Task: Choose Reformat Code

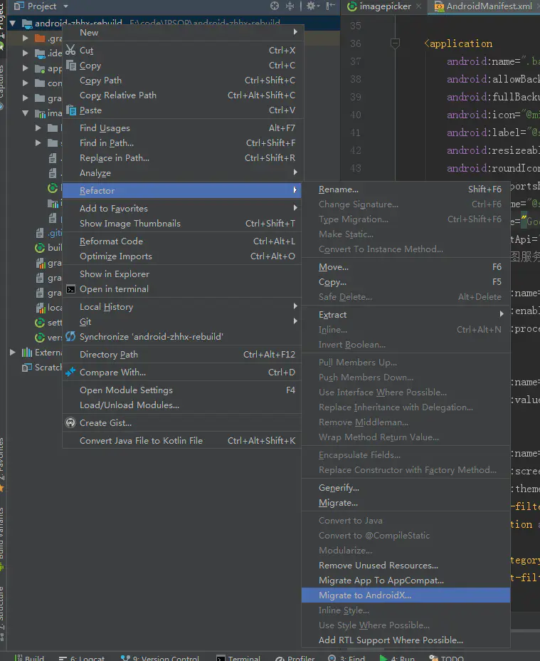Action: tap(182, 241)
